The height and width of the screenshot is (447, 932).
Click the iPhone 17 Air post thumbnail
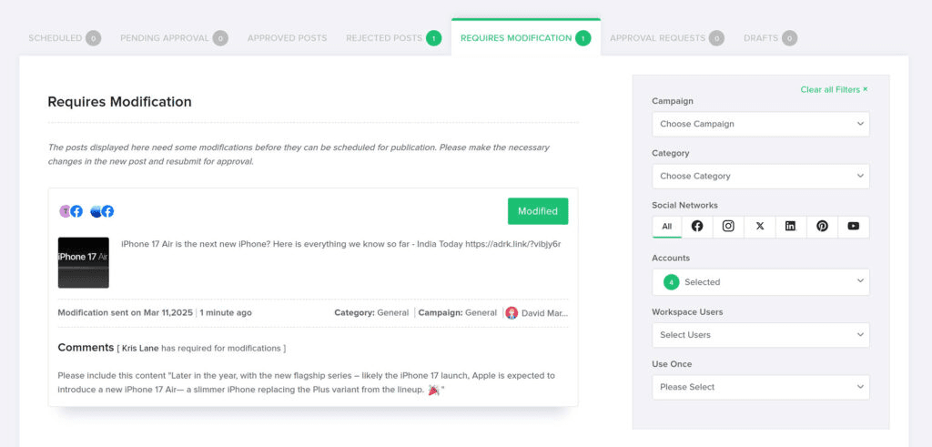(x=83, y=263)
